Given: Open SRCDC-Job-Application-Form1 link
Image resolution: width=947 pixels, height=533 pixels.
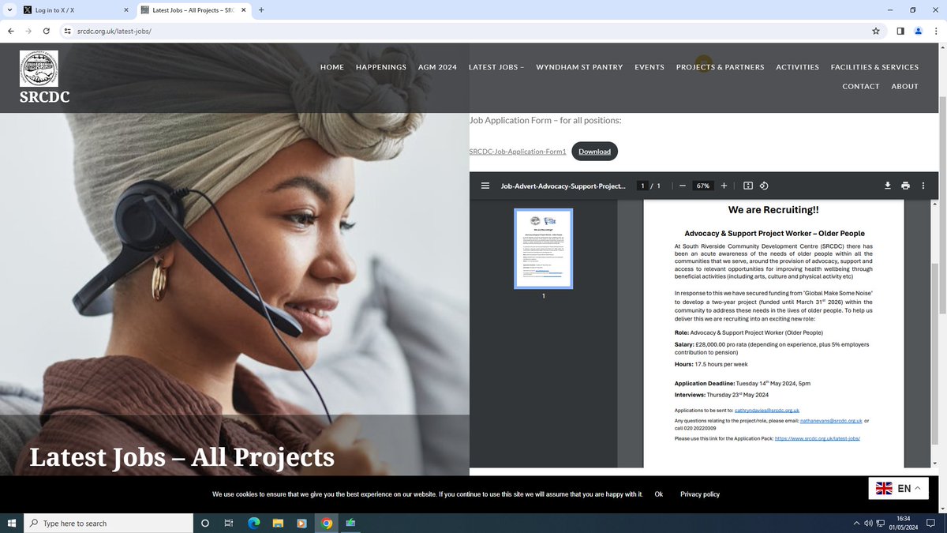Looking at the screenshot, I should point(518,152).
